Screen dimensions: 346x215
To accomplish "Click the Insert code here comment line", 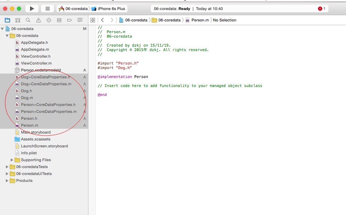I will (x=180, y=86).
